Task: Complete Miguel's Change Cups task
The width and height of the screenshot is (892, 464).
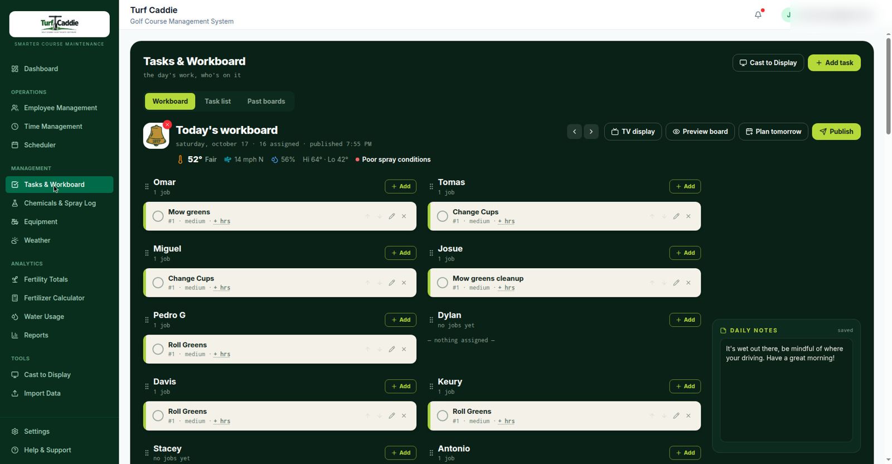Action: 158,283
